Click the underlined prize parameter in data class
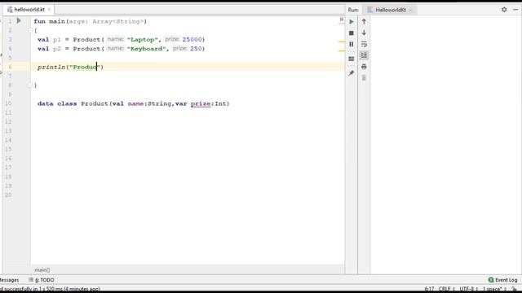The width and height of the screenshot is (522, 293). [x=201, y=103]
